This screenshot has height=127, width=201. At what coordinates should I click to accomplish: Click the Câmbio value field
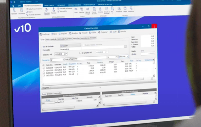pos(148,53)
